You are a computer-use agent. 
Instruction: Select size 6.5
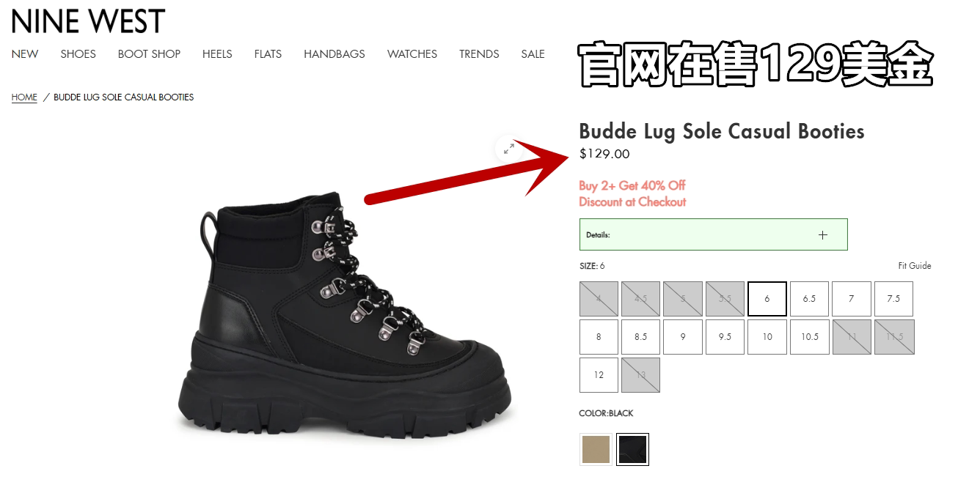tap(809, 299)
